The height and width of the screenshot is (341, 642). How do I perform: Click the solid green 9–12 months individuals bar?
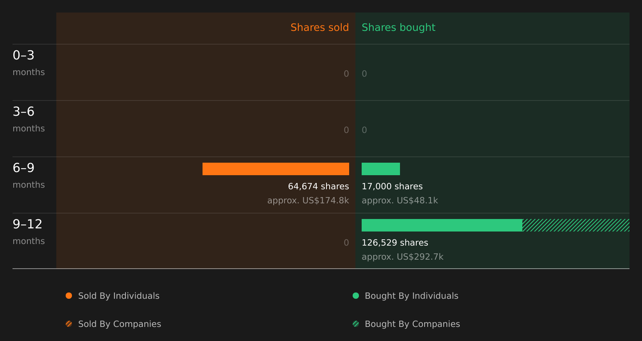pos(442,225)
